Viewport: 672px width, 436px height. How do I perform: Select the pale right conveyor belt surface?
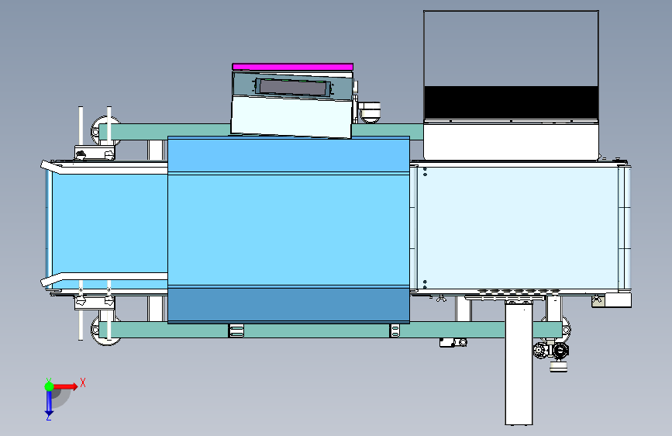coord(517,228)
